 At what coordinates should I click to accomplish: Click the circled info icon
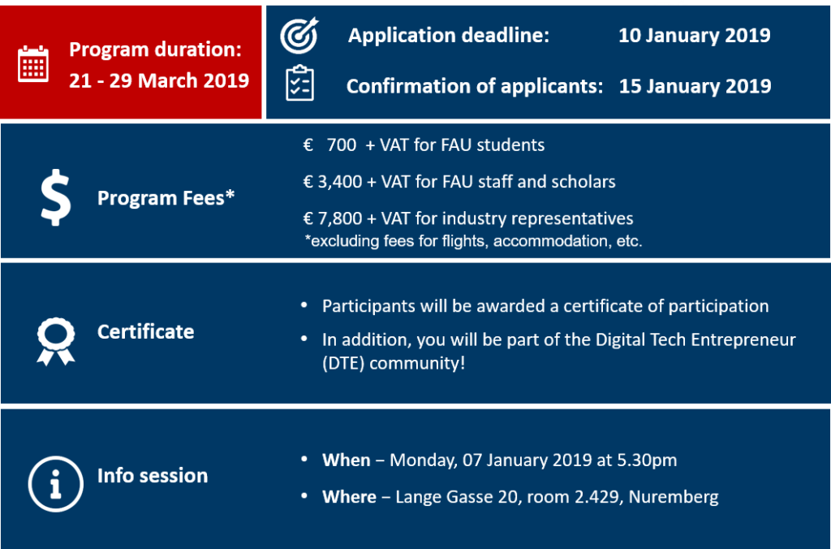click(55, 484)
